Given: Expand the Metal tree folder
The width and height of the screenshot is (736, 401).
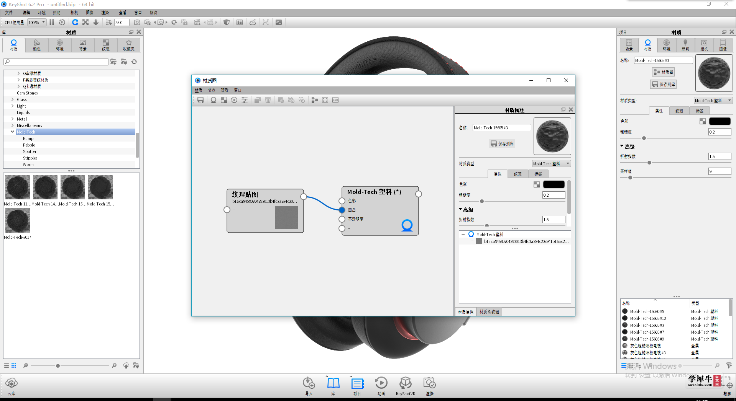Looking at the screenshot, I should click(13, 119).
